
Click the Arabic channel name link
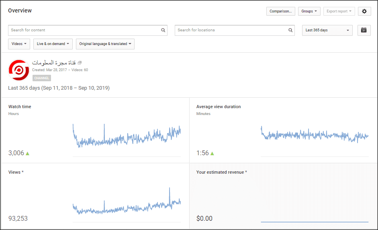pos(54,63)
